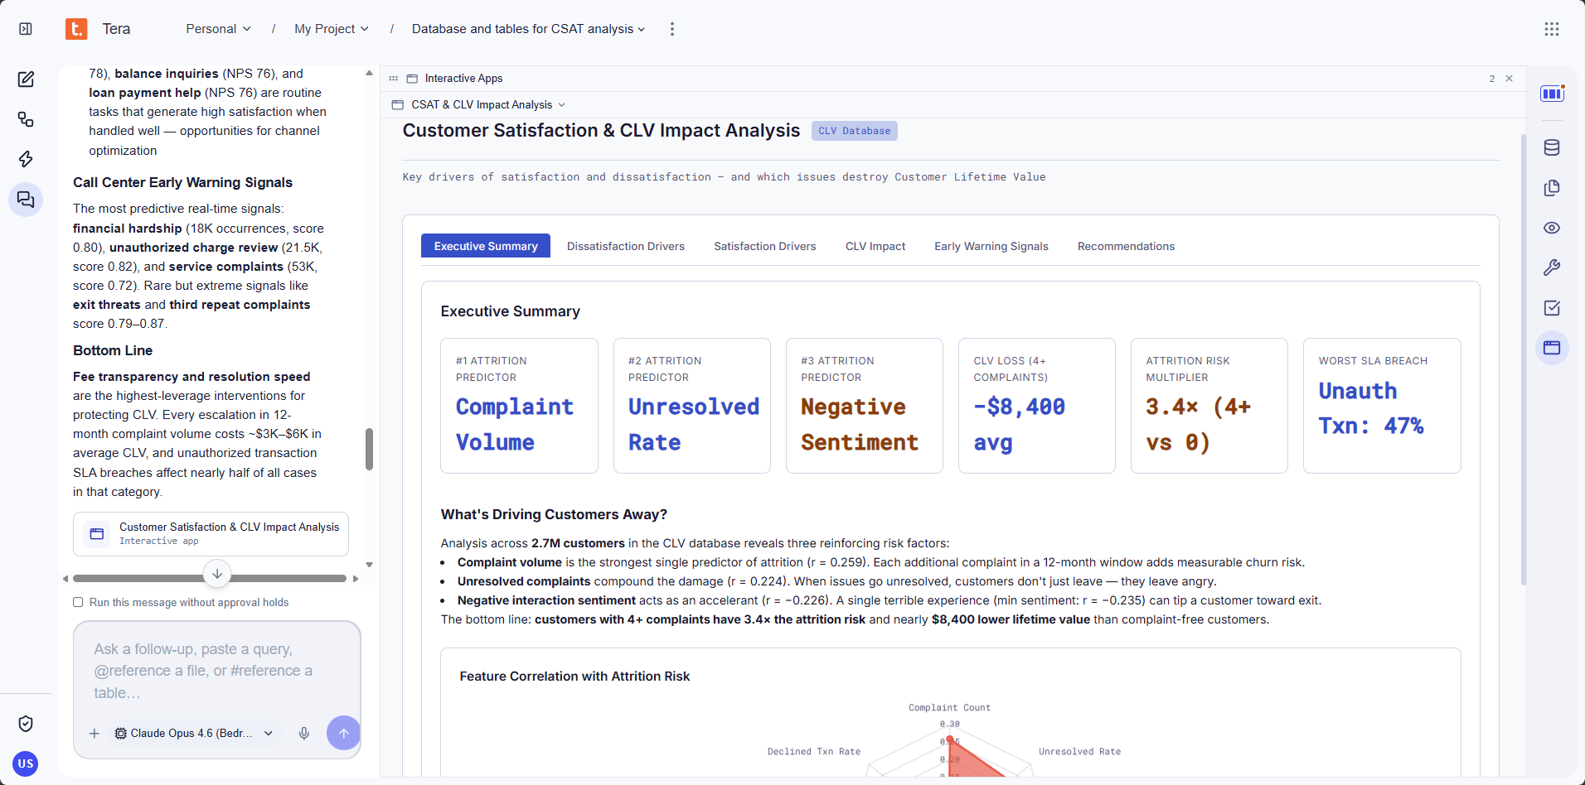Click the Complaint Volume predictor card
This screenshot has height=785, width=1585.
[519, 406]
